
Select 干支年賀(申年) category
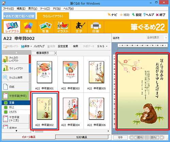click(x=15, y=96)
